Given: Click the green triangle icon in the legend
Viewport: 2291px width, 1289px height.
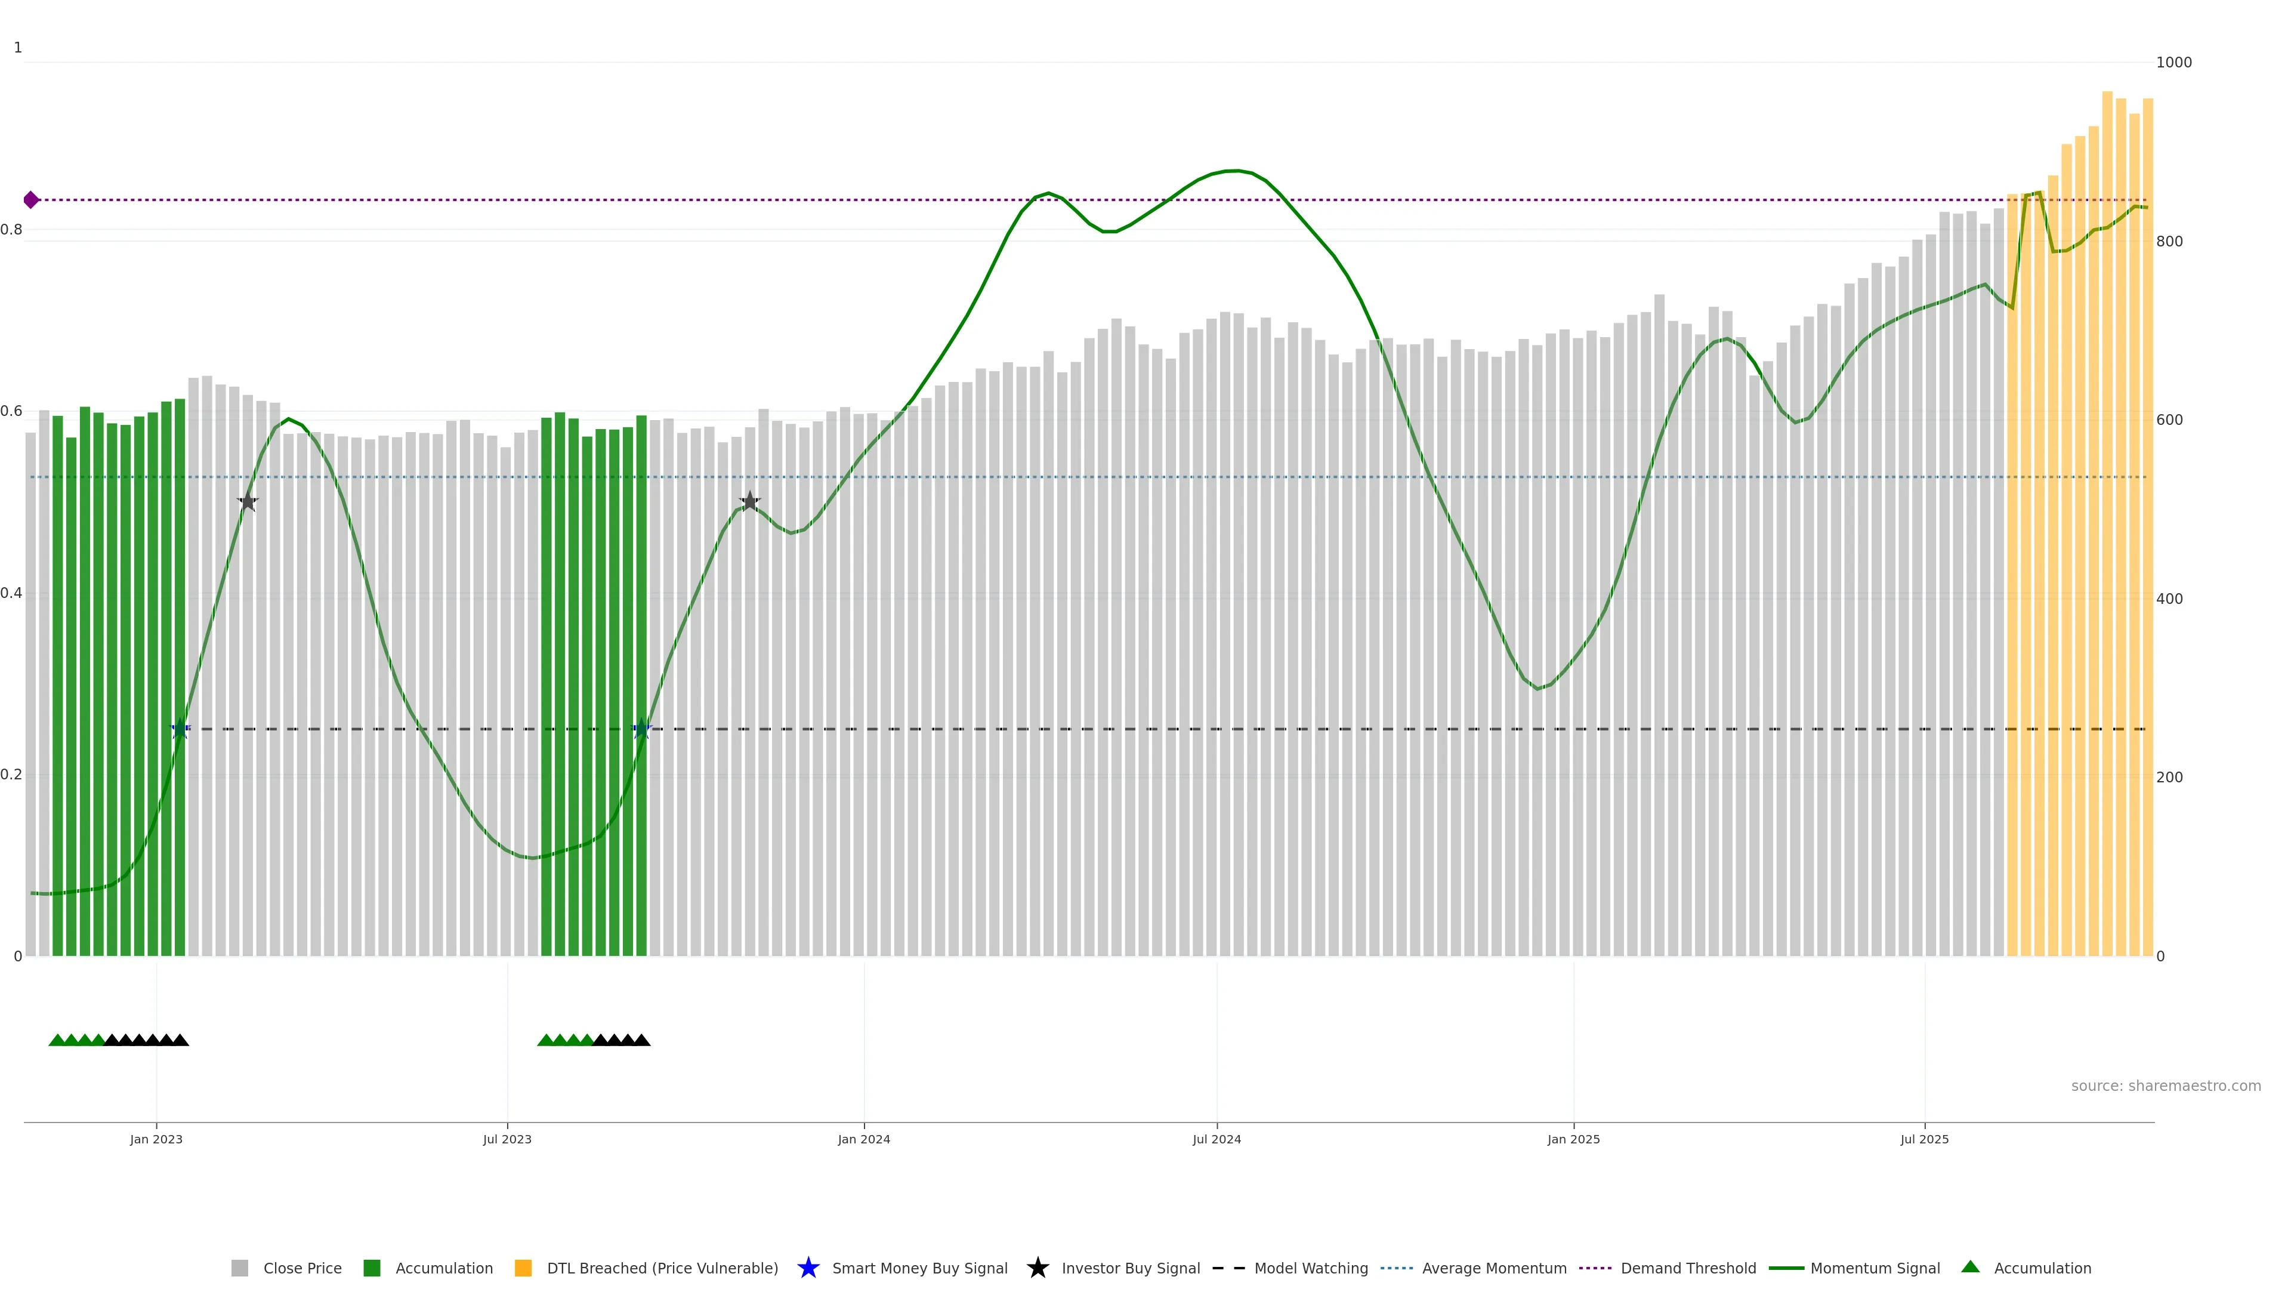Looking at the screenshot, I should pos(1971,1267).
